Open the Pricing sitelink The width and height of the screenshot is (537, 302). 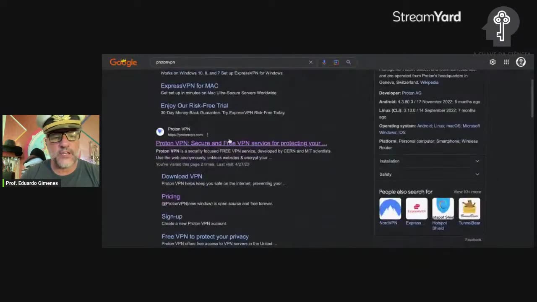170,196
